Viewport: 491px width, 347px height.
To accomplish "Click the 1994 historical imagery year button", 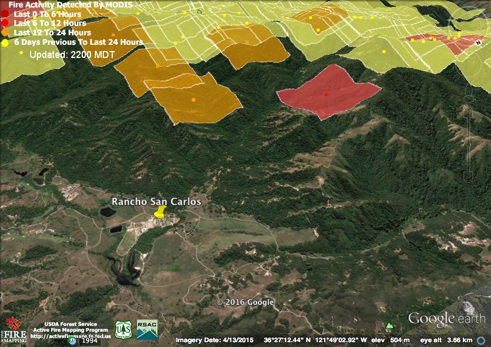I will coord(89,341).
